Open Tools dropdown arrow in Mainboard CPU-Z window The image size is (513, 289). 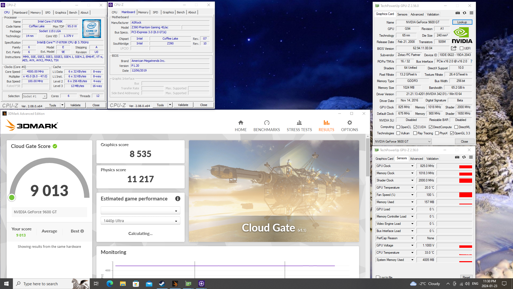tap(170, 105)
